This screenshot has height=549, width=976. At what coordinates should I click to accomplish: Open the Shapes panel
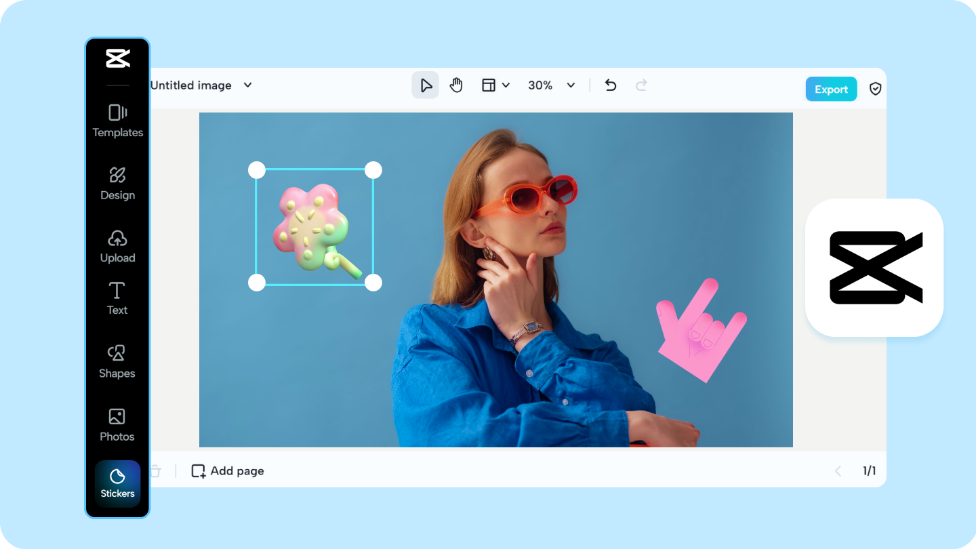[117, 362]
